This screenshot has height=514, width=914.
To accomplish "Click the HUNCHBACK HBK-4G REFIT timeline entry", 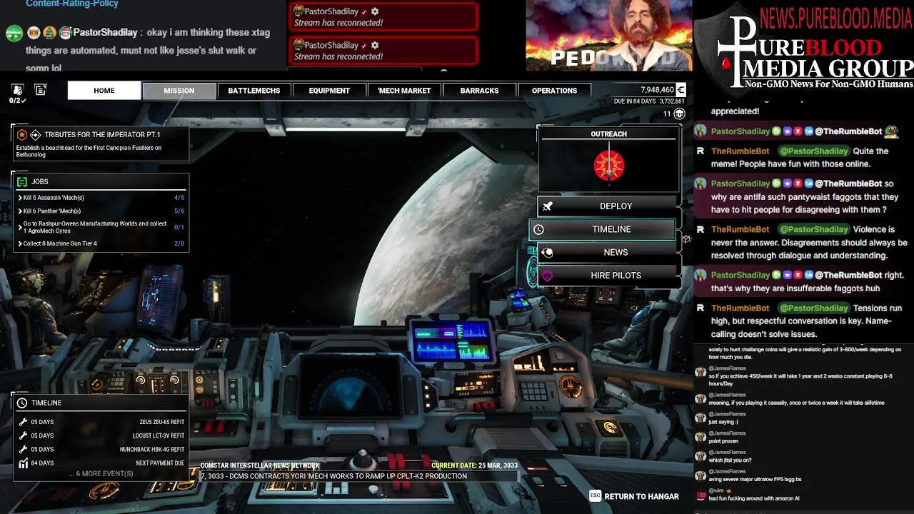I will [x=101, y=449].
